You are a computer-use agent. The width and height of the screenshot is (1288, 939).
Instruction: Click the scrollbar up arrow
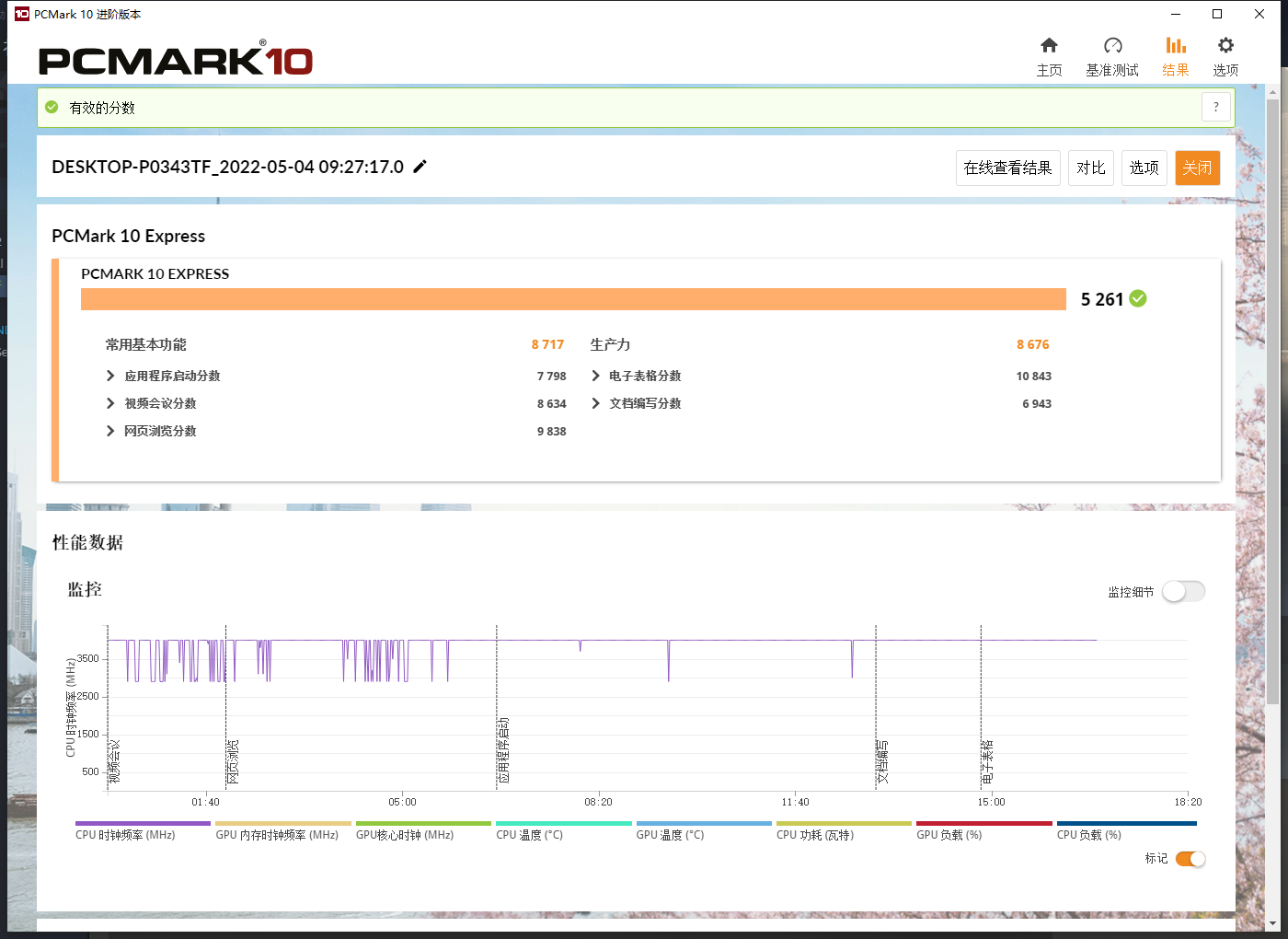(1272, 92)
